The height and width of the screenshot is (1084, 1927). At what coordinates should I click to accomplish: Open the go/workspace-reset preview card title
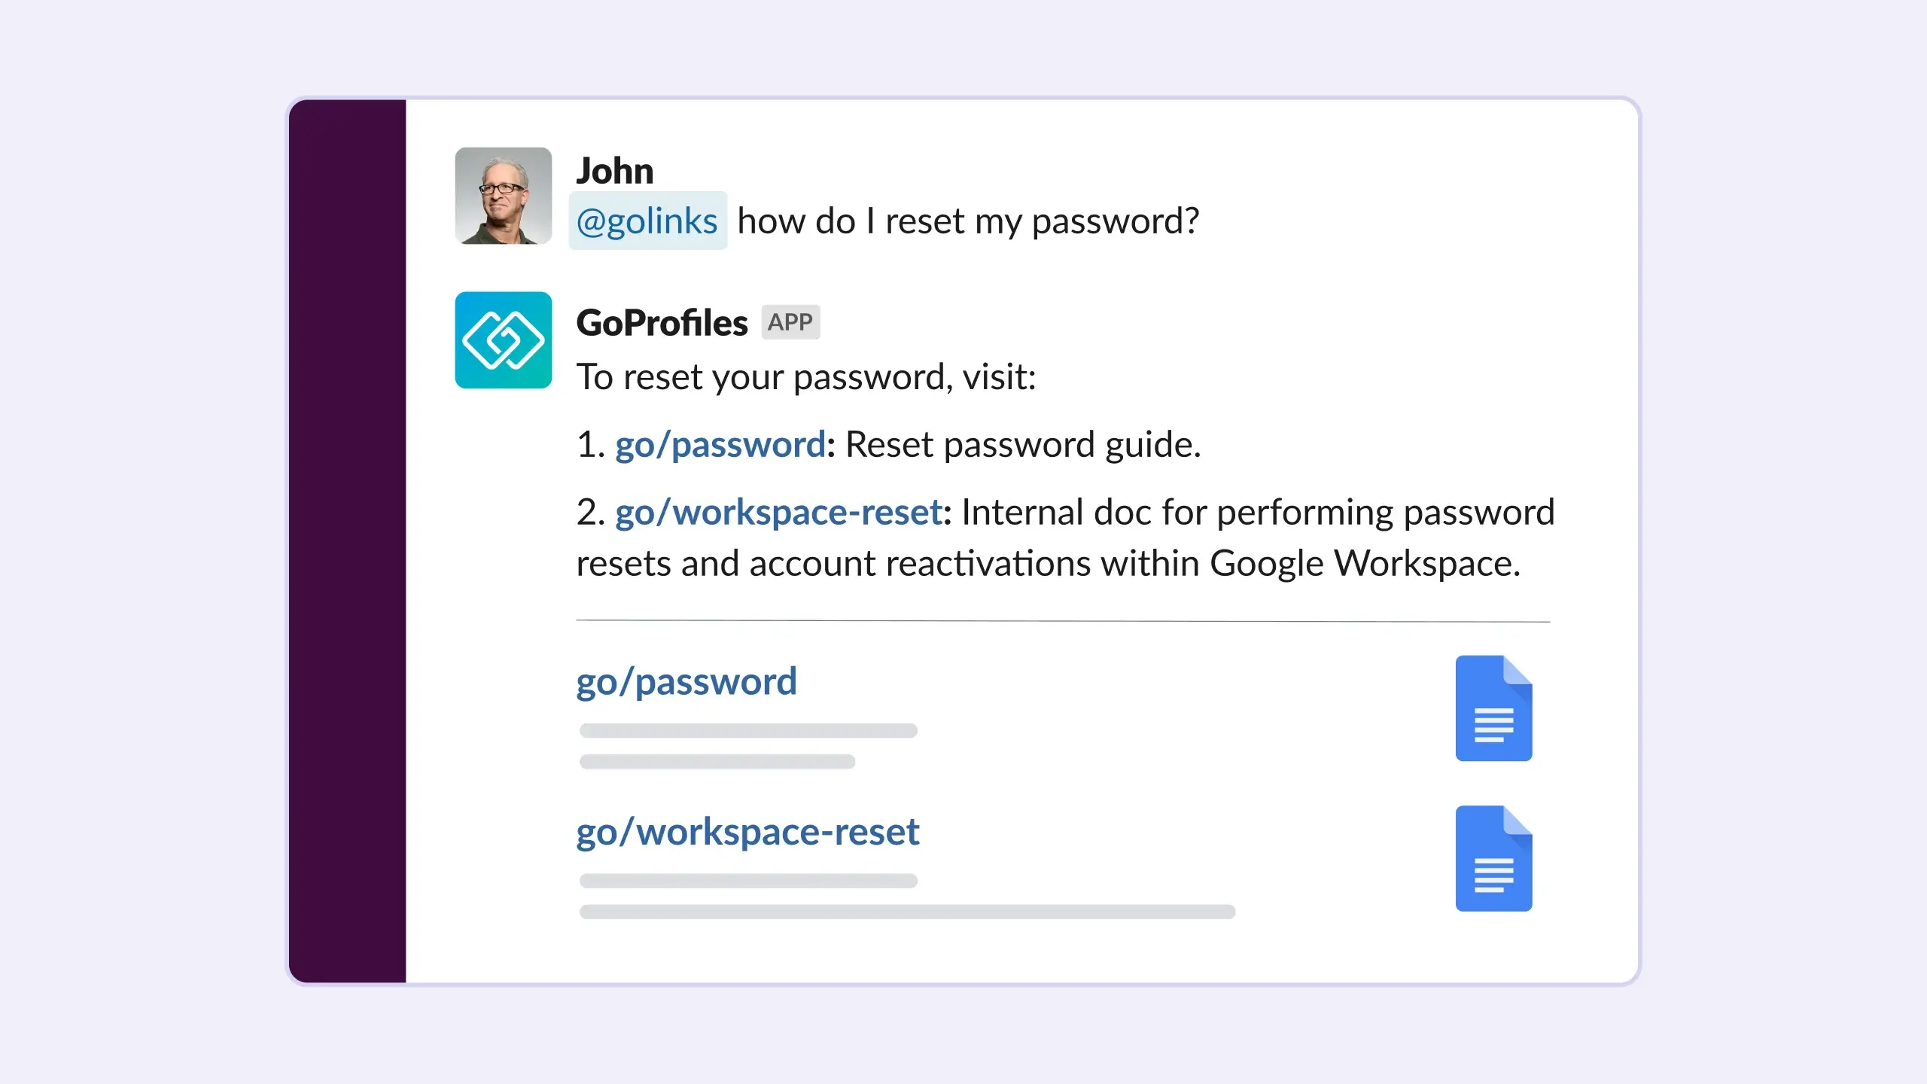tap(747, 832)
